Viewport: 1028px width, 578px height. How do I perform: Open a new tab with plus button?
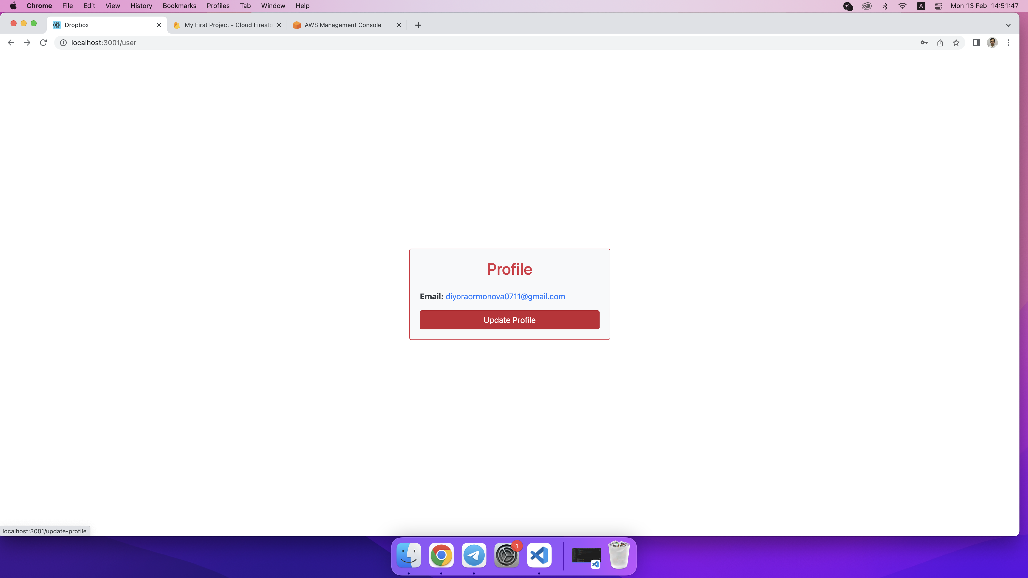(x=418, y=25)
